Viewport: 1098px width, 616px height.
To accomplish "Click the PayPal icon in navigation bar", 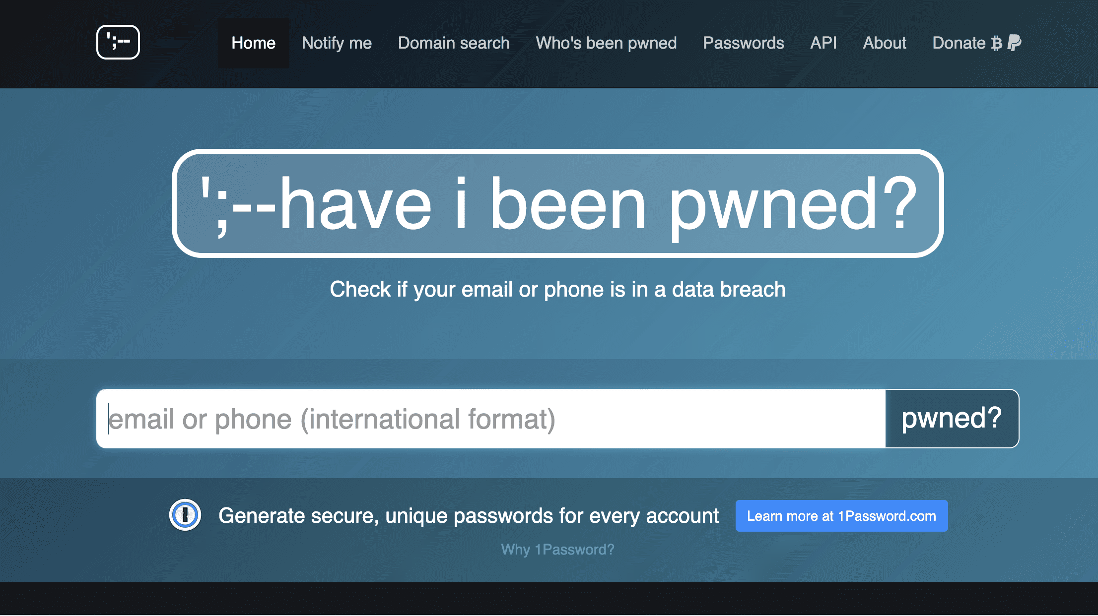I will coord(1014,43).
